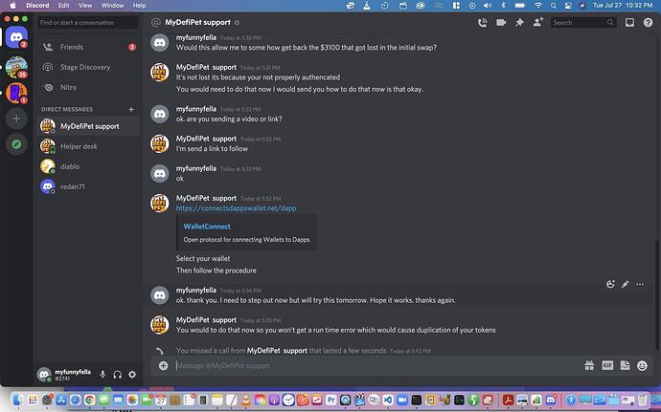
Task: Open Stage Discovery
Action: click(x=88, y=67)
